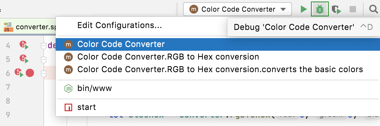Remove the red breakpoint on line 6
Image resolution: width=380 pixels, height=126 pixels.
click(30, 73)
